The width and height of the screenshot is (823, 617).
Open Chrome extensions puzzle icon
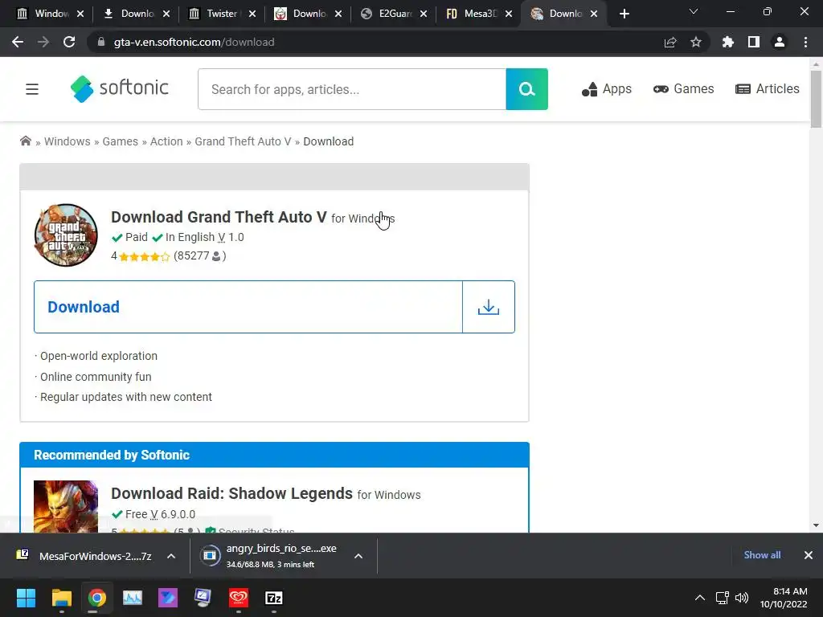(x=728, y=42)
